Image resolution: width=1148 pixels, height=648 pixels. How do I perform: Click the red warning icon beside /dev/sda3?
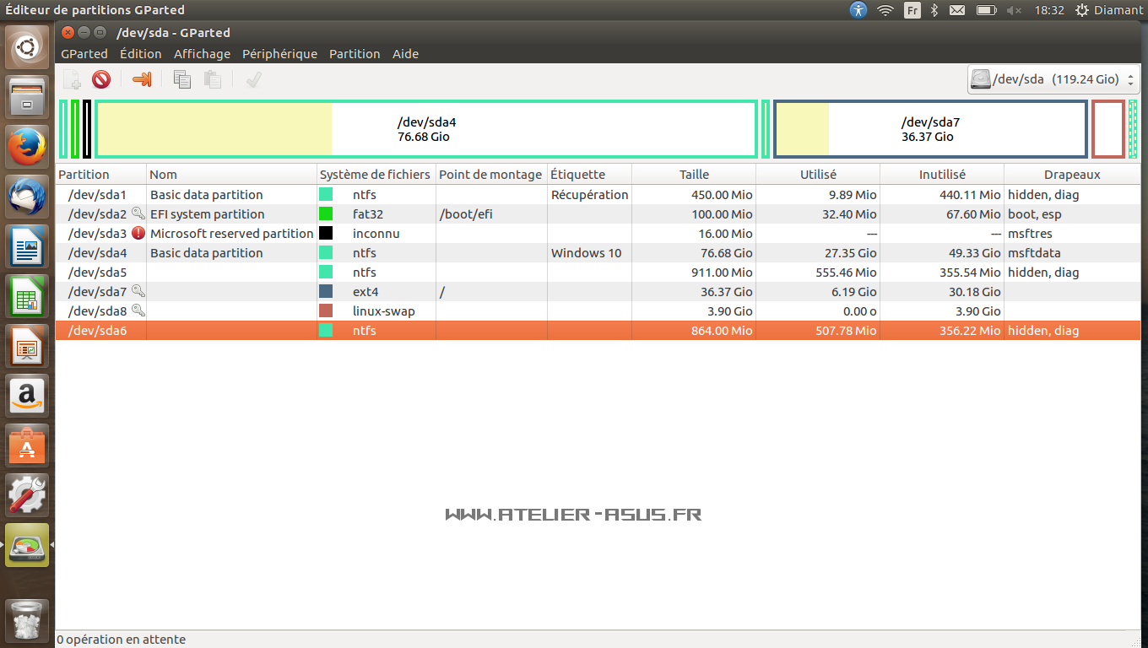tap(138, 234)
